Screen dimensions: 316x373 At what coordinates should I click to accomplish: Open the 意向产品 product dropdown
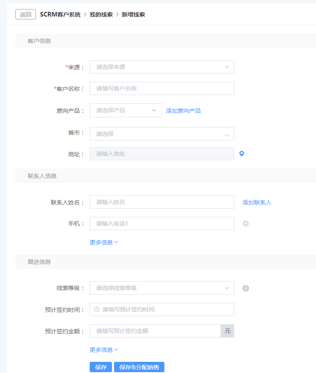tap(126, 110)
